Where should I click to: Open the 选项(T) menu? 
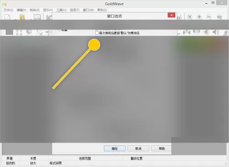point(75,10)
